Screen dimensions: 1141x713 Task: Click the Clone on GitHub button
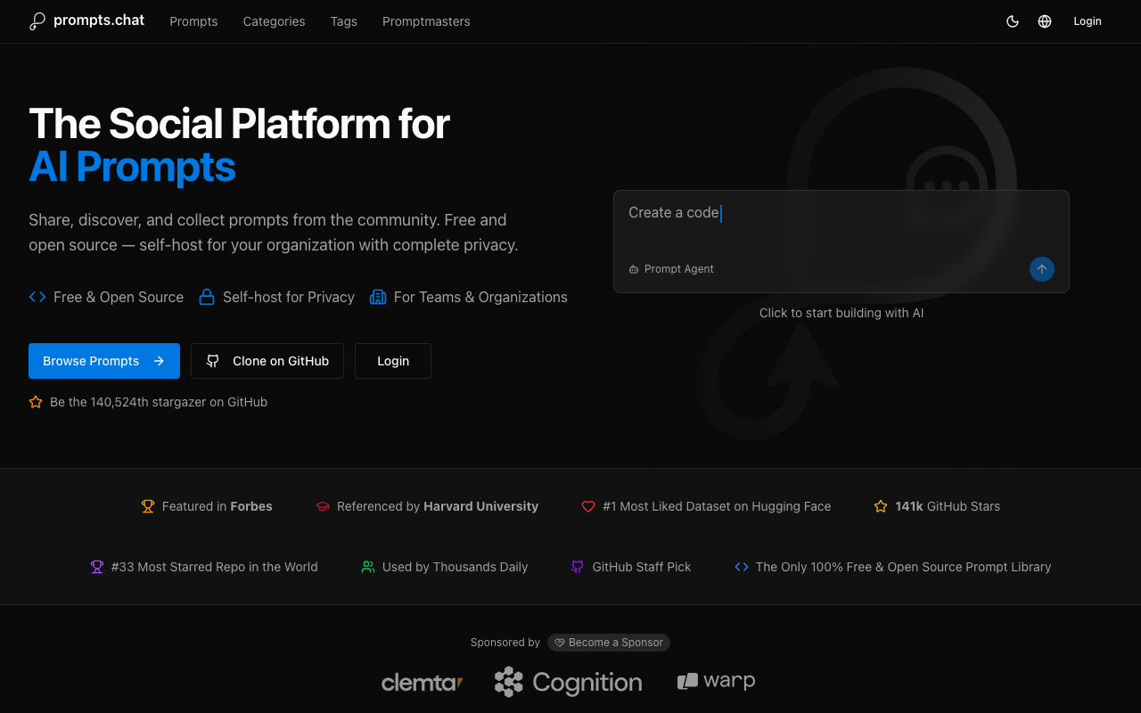coord(267,361)
